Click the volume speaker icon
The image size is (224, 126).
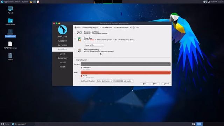[x=205, y=2]
